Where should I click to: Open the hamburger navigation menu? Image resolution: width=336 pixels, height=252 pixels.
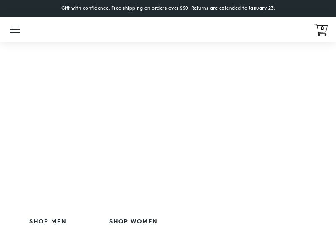pyautogui.click(x=15, y=29)
